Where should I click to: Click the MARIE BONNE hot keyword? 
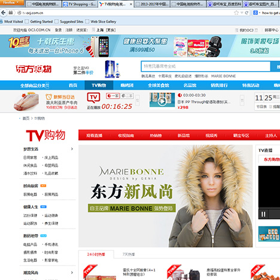click(x=223, y=76)
